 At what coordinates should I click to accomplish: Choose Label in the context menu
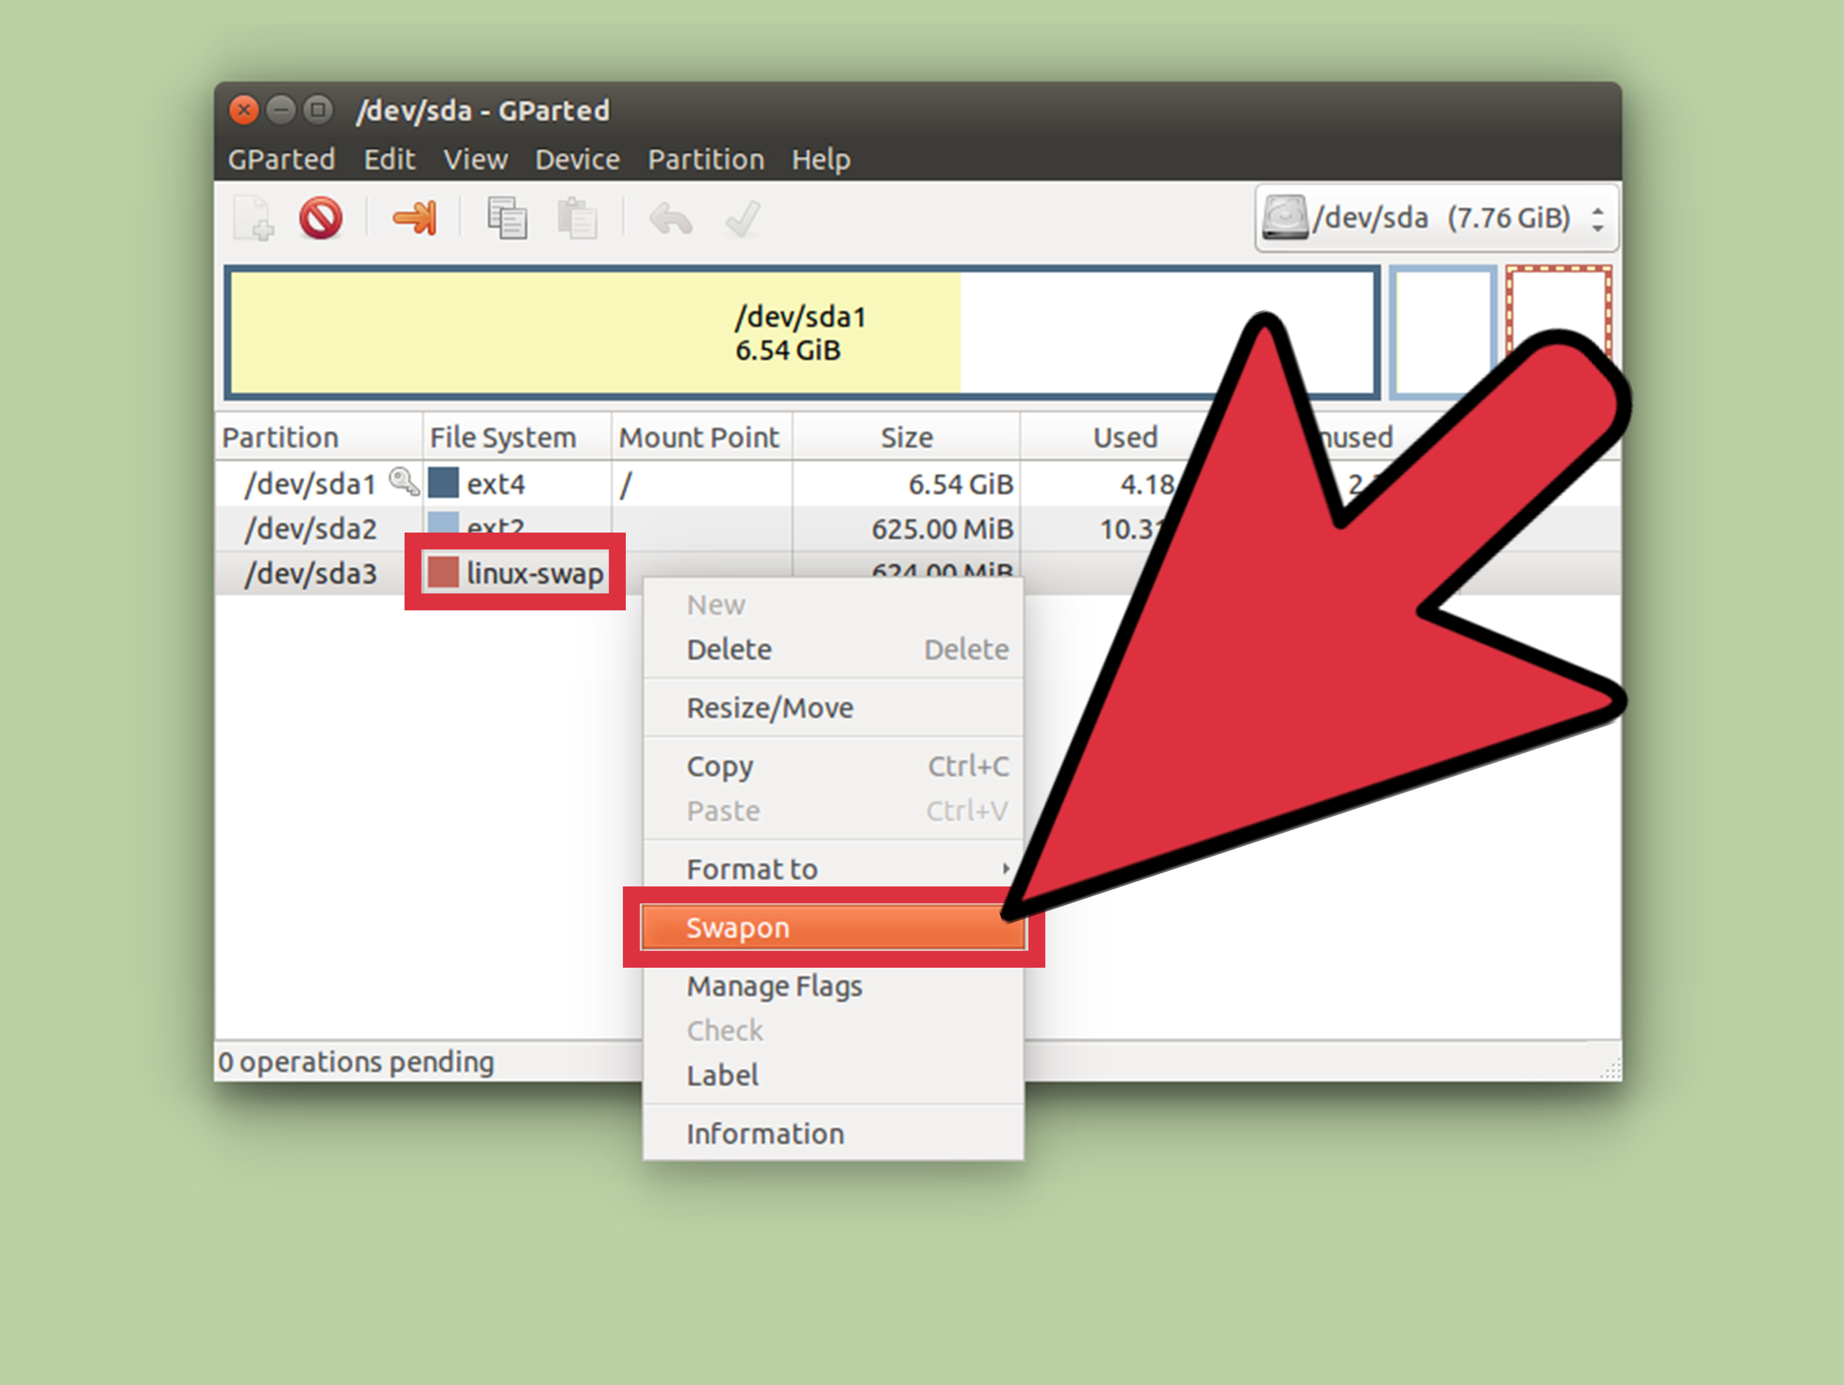coord(834,1075)
